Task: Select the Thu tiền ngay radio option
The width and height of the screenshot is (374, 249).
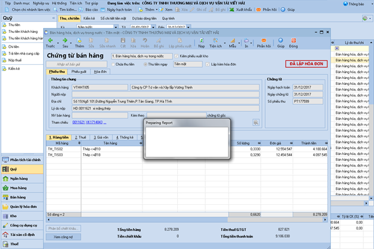Action: pyautogui.click(x=145, y=65)
